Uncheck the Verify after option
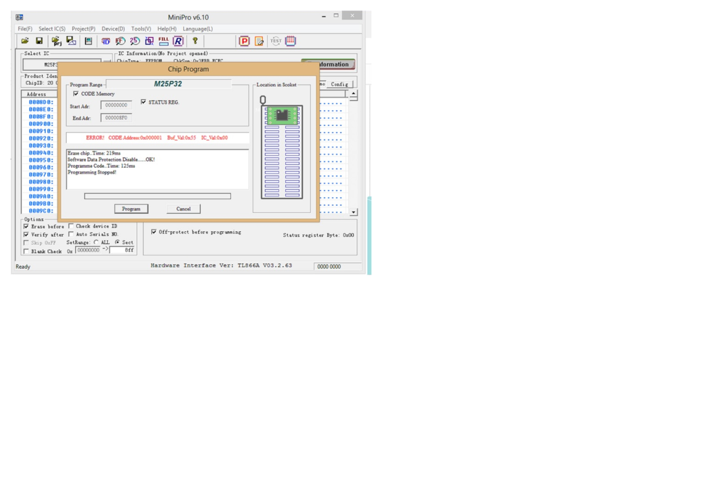The width and height of the screenshot is (723, 482). click(x=26, y=234)
